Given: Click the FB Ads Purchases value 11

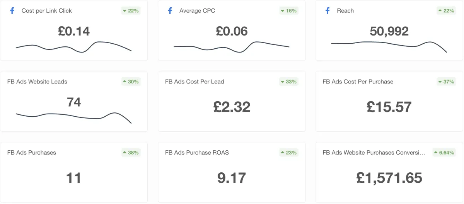Looking at the screenshot, I should (x=74, y=178).
